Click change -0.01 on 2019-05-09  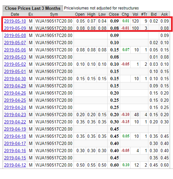[125, 28]
